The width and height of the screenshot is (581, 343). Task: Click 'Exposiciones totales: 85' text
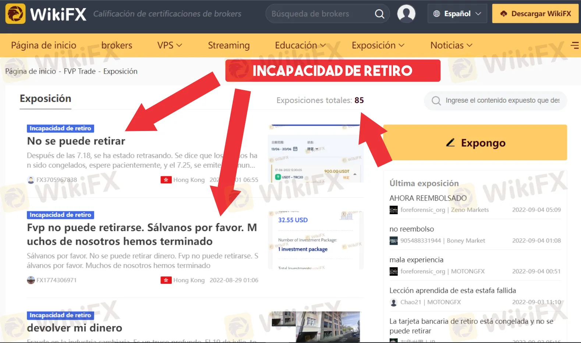(320, 100)
